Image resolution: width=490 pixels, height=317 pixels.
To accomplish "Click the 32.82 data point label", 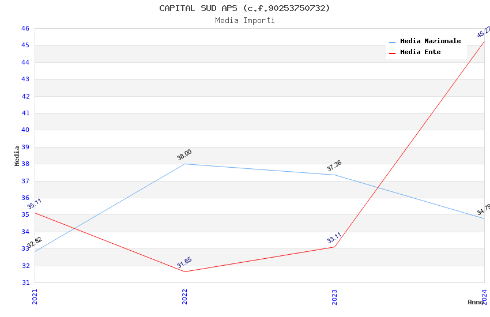I will point(35,243).
